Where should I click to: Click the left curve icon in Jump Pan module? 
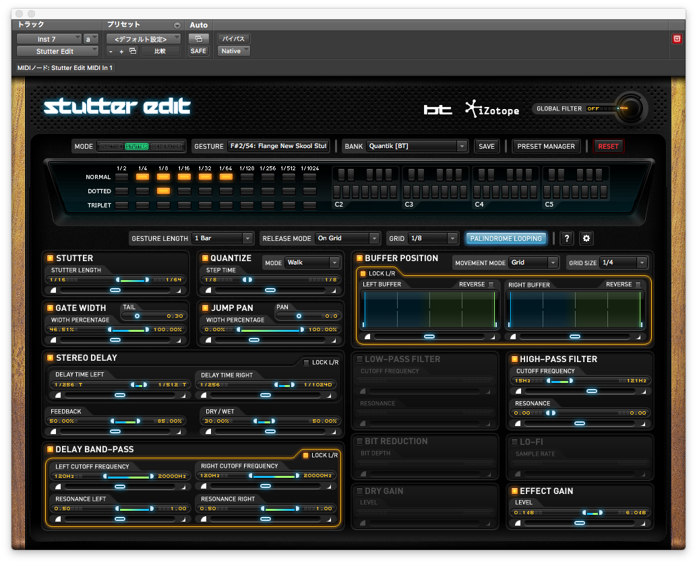(208, 340)
